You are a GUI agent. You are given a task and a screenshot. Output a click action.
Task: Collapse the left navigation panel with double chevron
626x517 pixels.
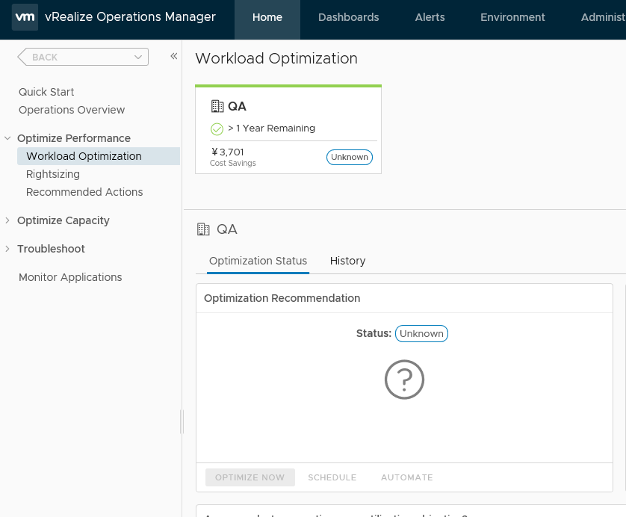(173, 56)
